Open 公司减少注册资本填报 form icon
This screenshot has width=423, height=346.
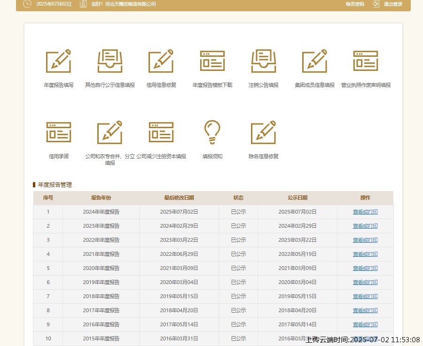point(161,132)
